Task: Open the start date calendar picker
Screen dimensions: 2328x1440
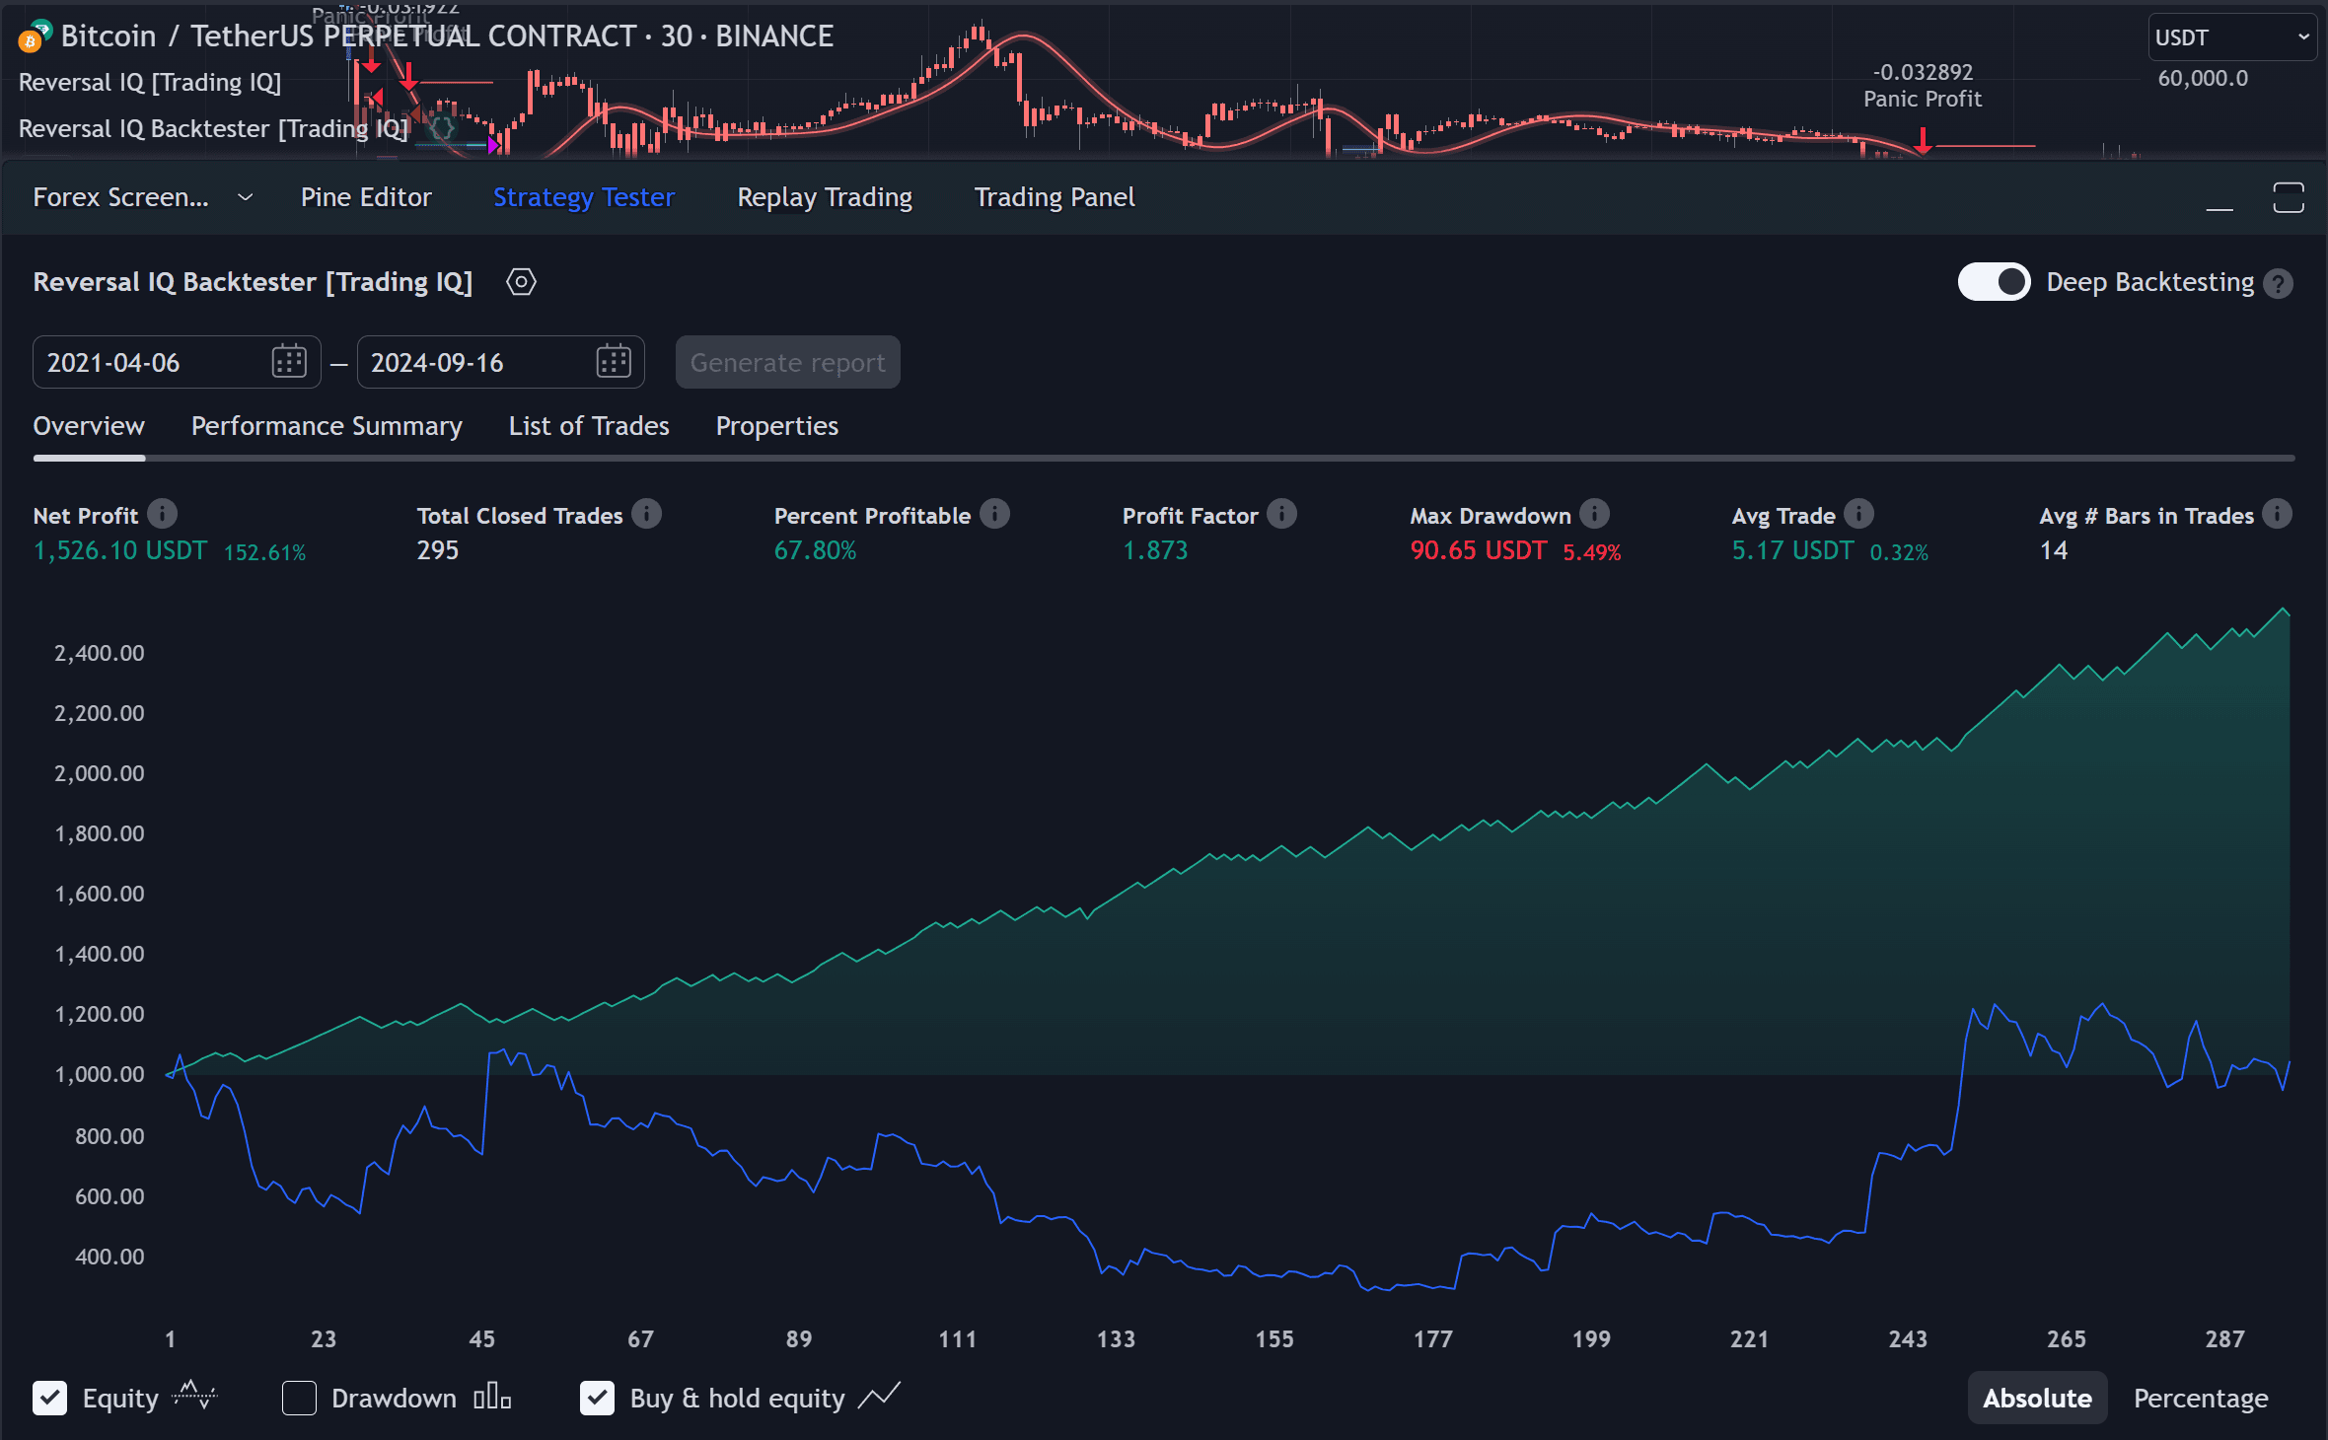Action: (289, 362)
